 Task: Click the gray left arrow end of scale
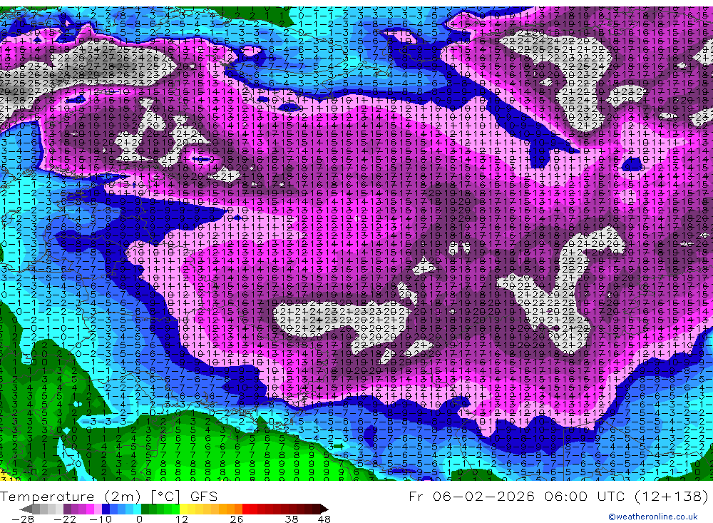(x=26, y=509)
